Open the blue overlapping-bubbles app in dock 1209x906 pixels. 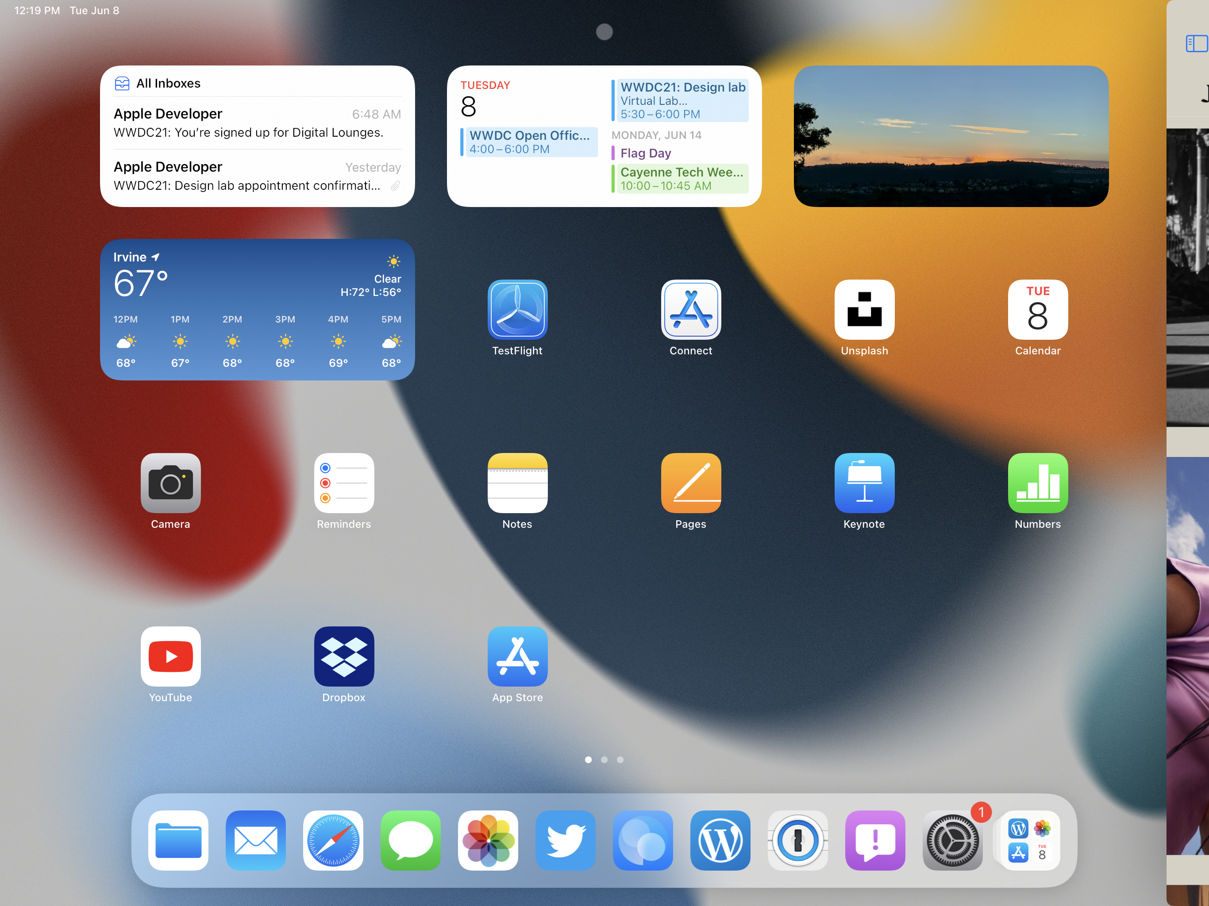point(643,840)
